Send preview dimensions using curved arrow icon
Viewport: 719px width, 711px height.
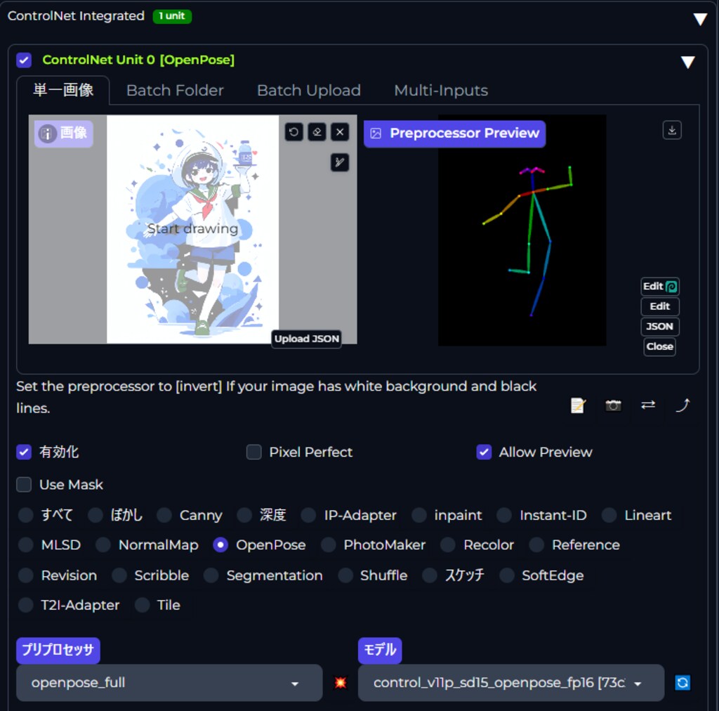click(x=681, y=405)
